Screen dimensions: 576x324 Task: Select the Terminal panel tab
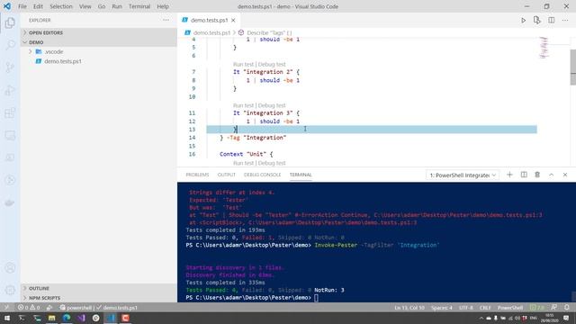(x=301, y=175)
